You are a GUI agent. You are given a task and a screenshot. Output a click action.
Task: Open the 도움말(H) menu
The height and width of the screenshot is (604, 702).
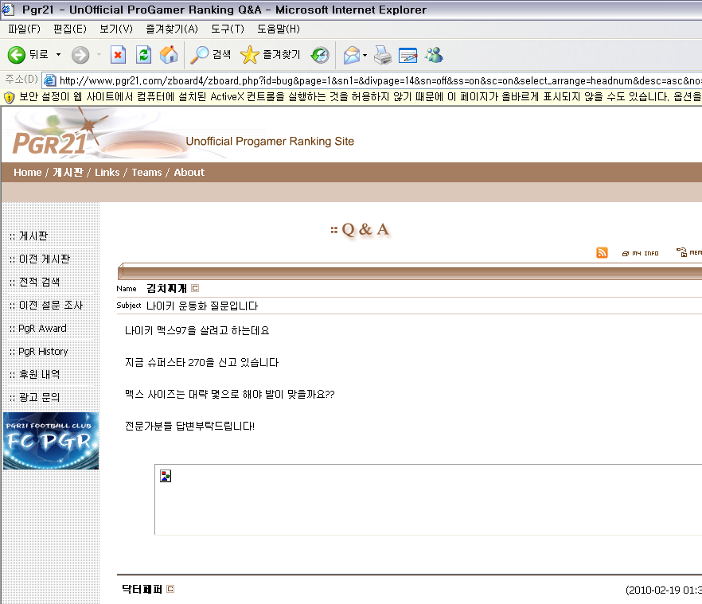coord(278,29)
